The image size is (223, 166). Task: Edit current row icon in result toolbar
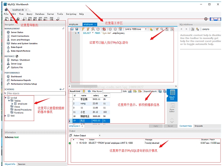[130, 91]
